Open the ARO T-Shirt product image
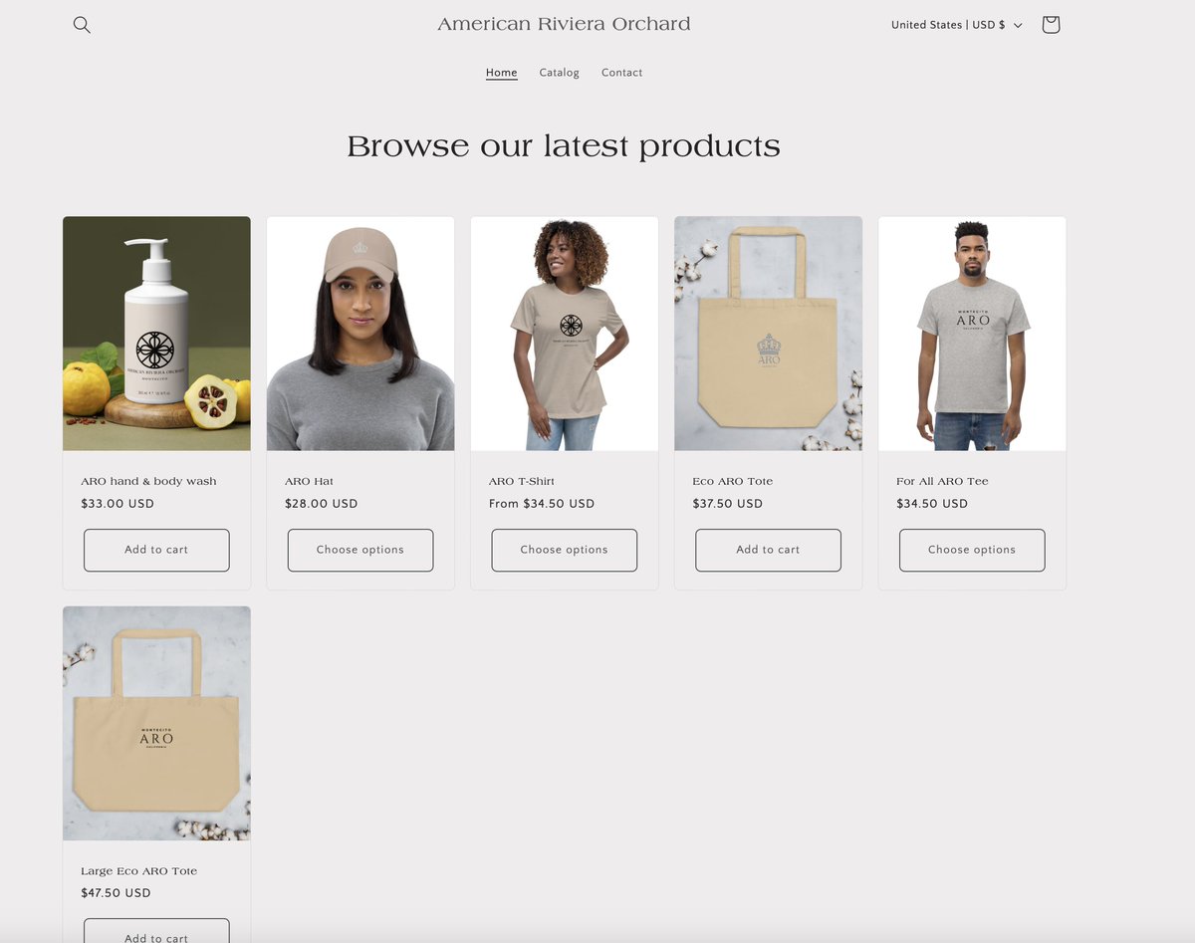The height and width of the screenshot is (943, 1195). [x=565, y=334]
